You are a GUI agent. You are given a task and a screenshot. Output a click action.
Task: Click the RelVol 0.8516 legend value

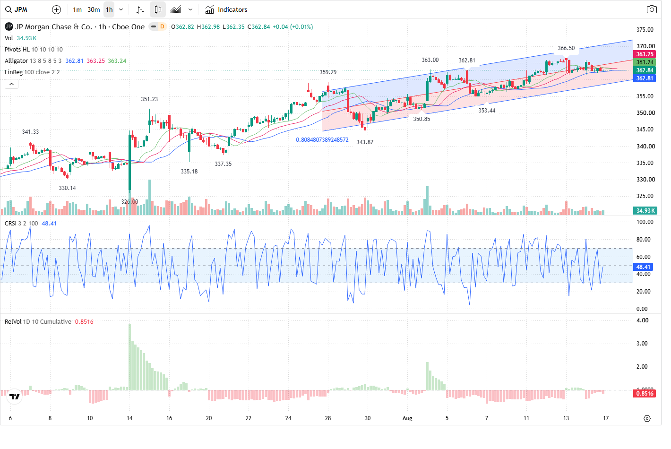[x=84, y=322]
